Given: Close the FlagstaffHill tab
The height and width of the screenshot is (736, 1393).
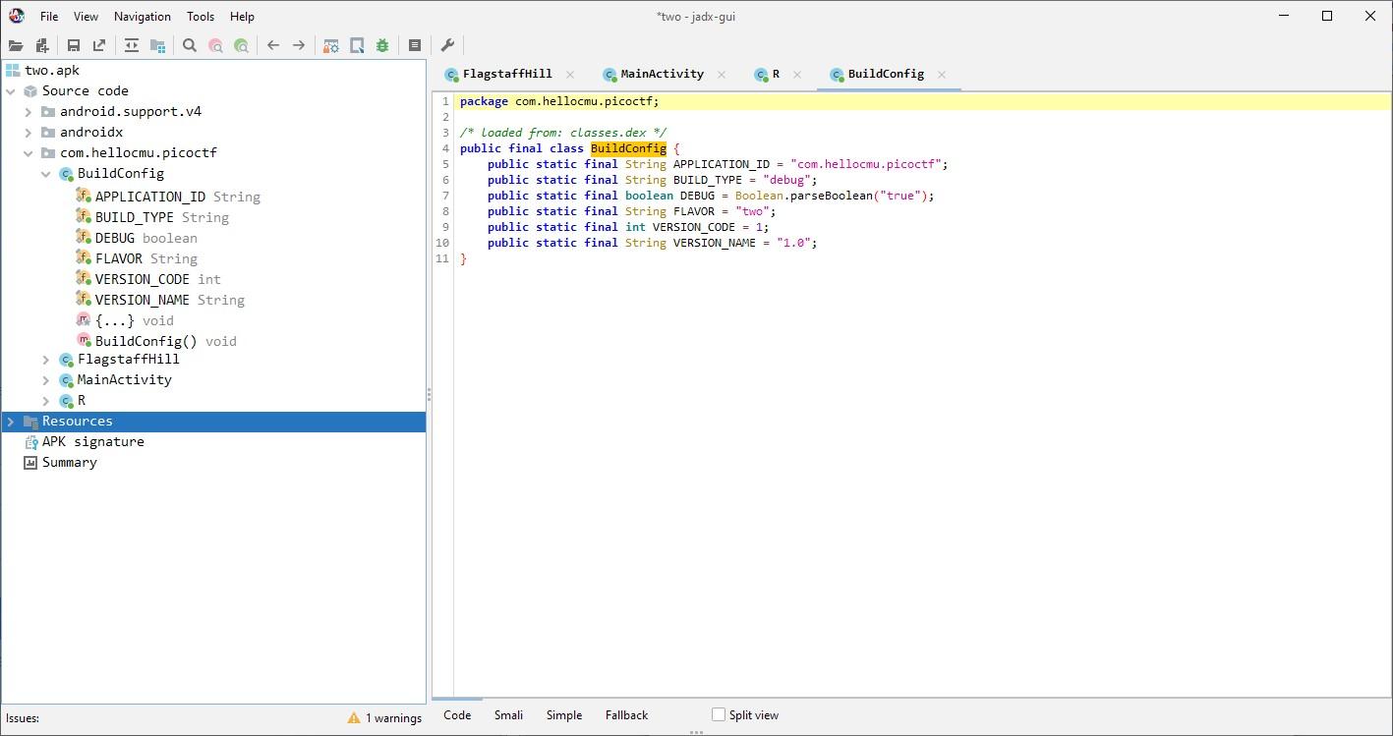Looking at the screenshot, I should [570, 75].
